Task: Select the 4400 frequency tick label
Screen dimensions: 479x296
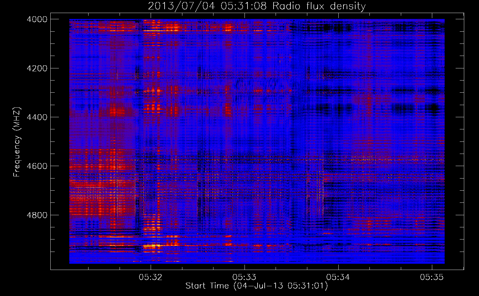Action: click(37, 117)
